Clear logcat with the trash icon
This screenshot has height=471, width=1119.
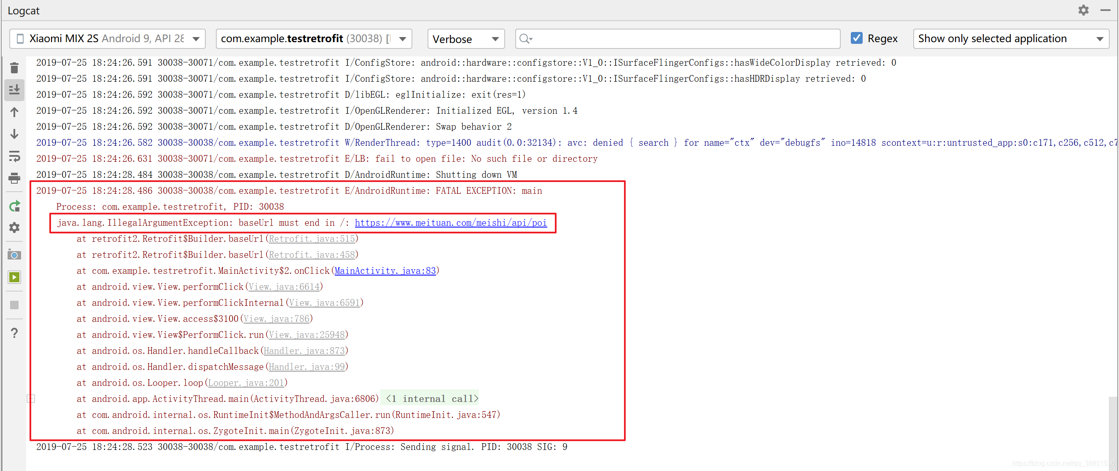(14, 68)
